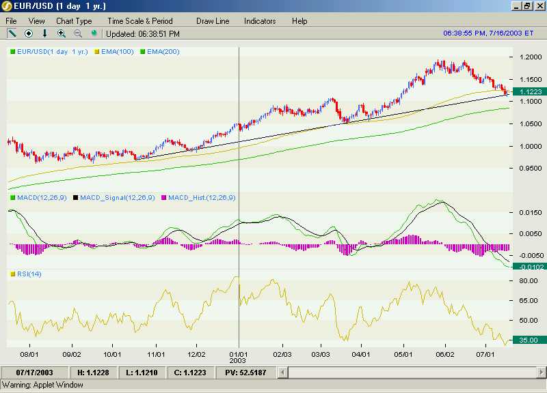Click the MACD_Hist.(12,26,9) legend label
The width and height of the screenshot is (547, 393).
[x=202, y=198]
